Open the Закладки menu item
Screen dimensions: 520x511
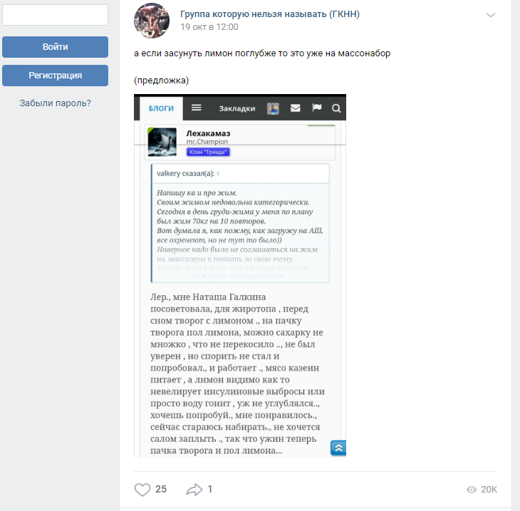click(237, 108)
